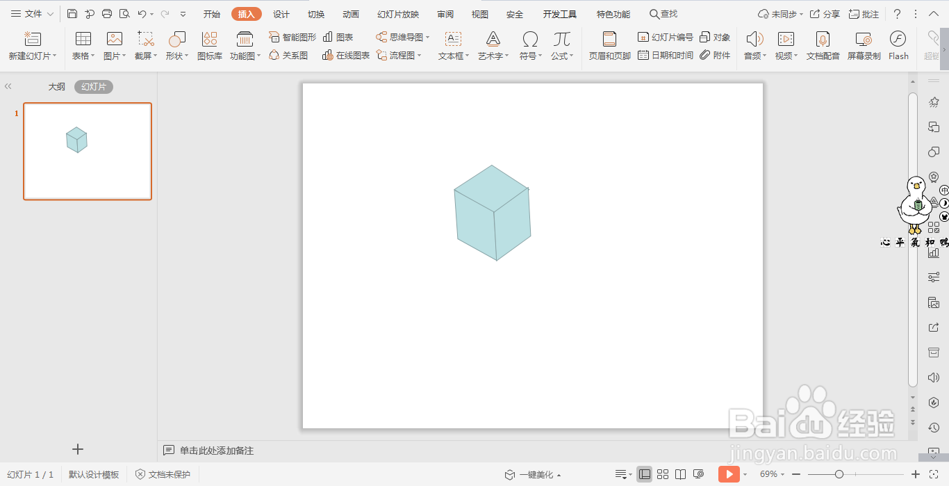Add new slide with plus button
The width and height of the screenshot is (949, 486).
point(78,449)
